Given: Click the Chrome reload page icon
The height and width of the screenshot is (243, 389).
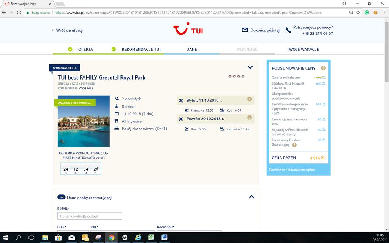Looking at the screenshot, I should (19, 13).
